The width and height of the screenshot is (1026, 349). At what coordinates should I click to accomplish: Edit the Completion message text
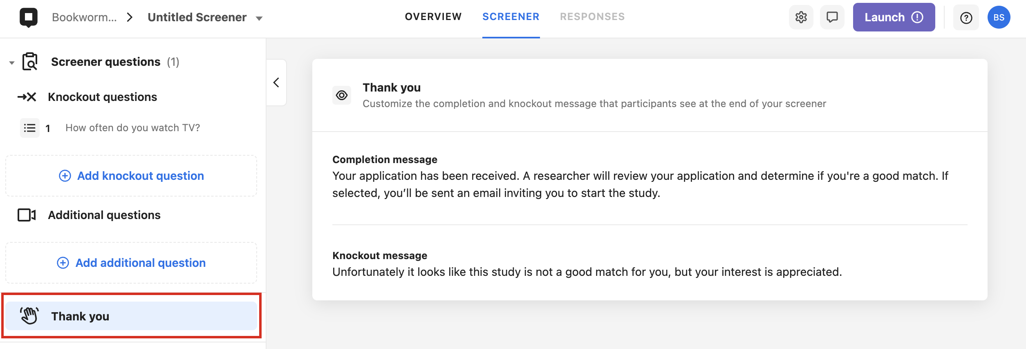pos(640,184)
